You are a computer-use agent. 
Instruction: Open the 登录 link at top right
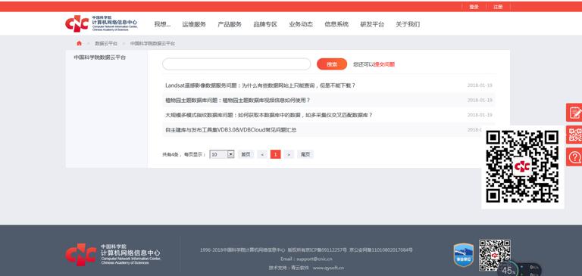pyautogui.click(x=474, y=7)
